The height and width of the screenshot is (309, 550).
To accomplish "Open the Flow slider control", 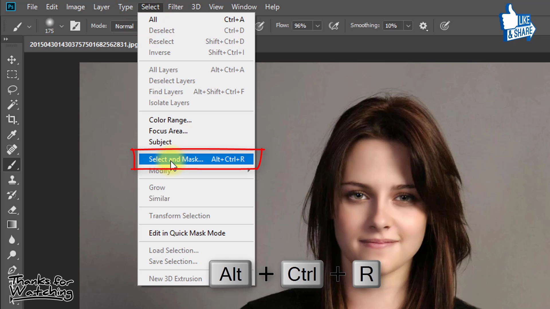I will (x=317, y=25).
